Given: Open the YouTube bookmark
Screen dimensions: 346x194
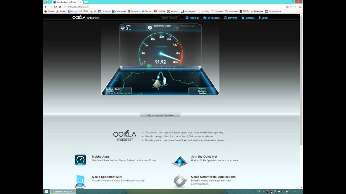Looking at the screenshot, I should tap(160, 11).
